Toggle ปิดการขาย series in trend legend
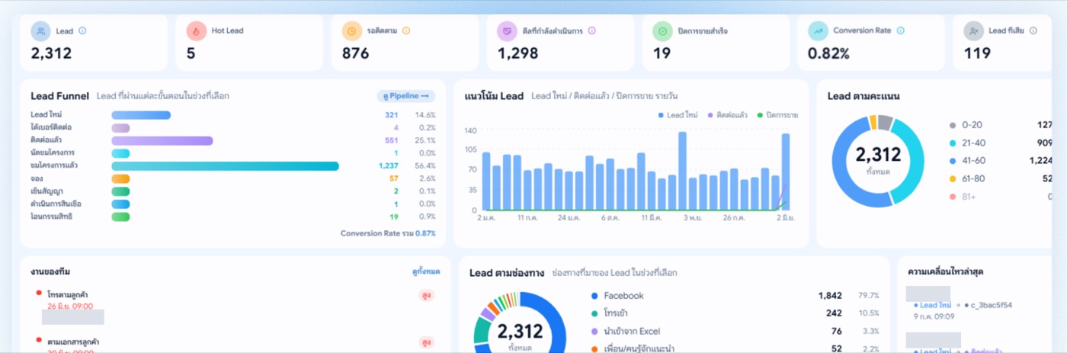Viewport: 1067px width, 353px height. pyautogui.click(x=777, y=115)
